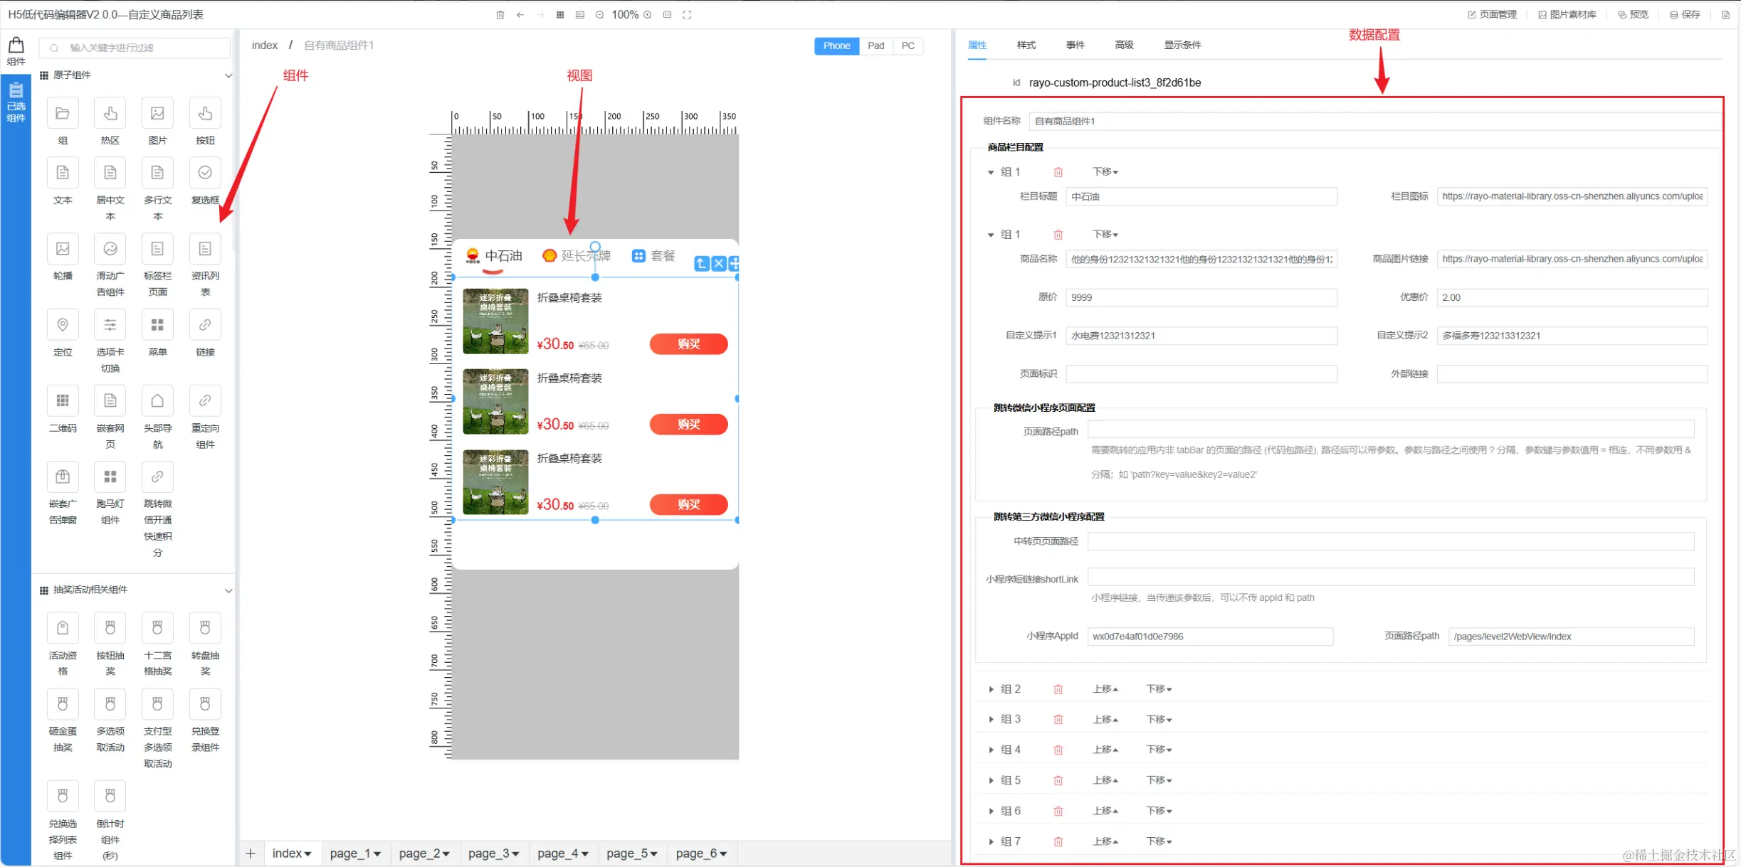Viewport: 1741px width, 867px height.
Task: Switch viewport to Pad mode
Action: (875, 46)
